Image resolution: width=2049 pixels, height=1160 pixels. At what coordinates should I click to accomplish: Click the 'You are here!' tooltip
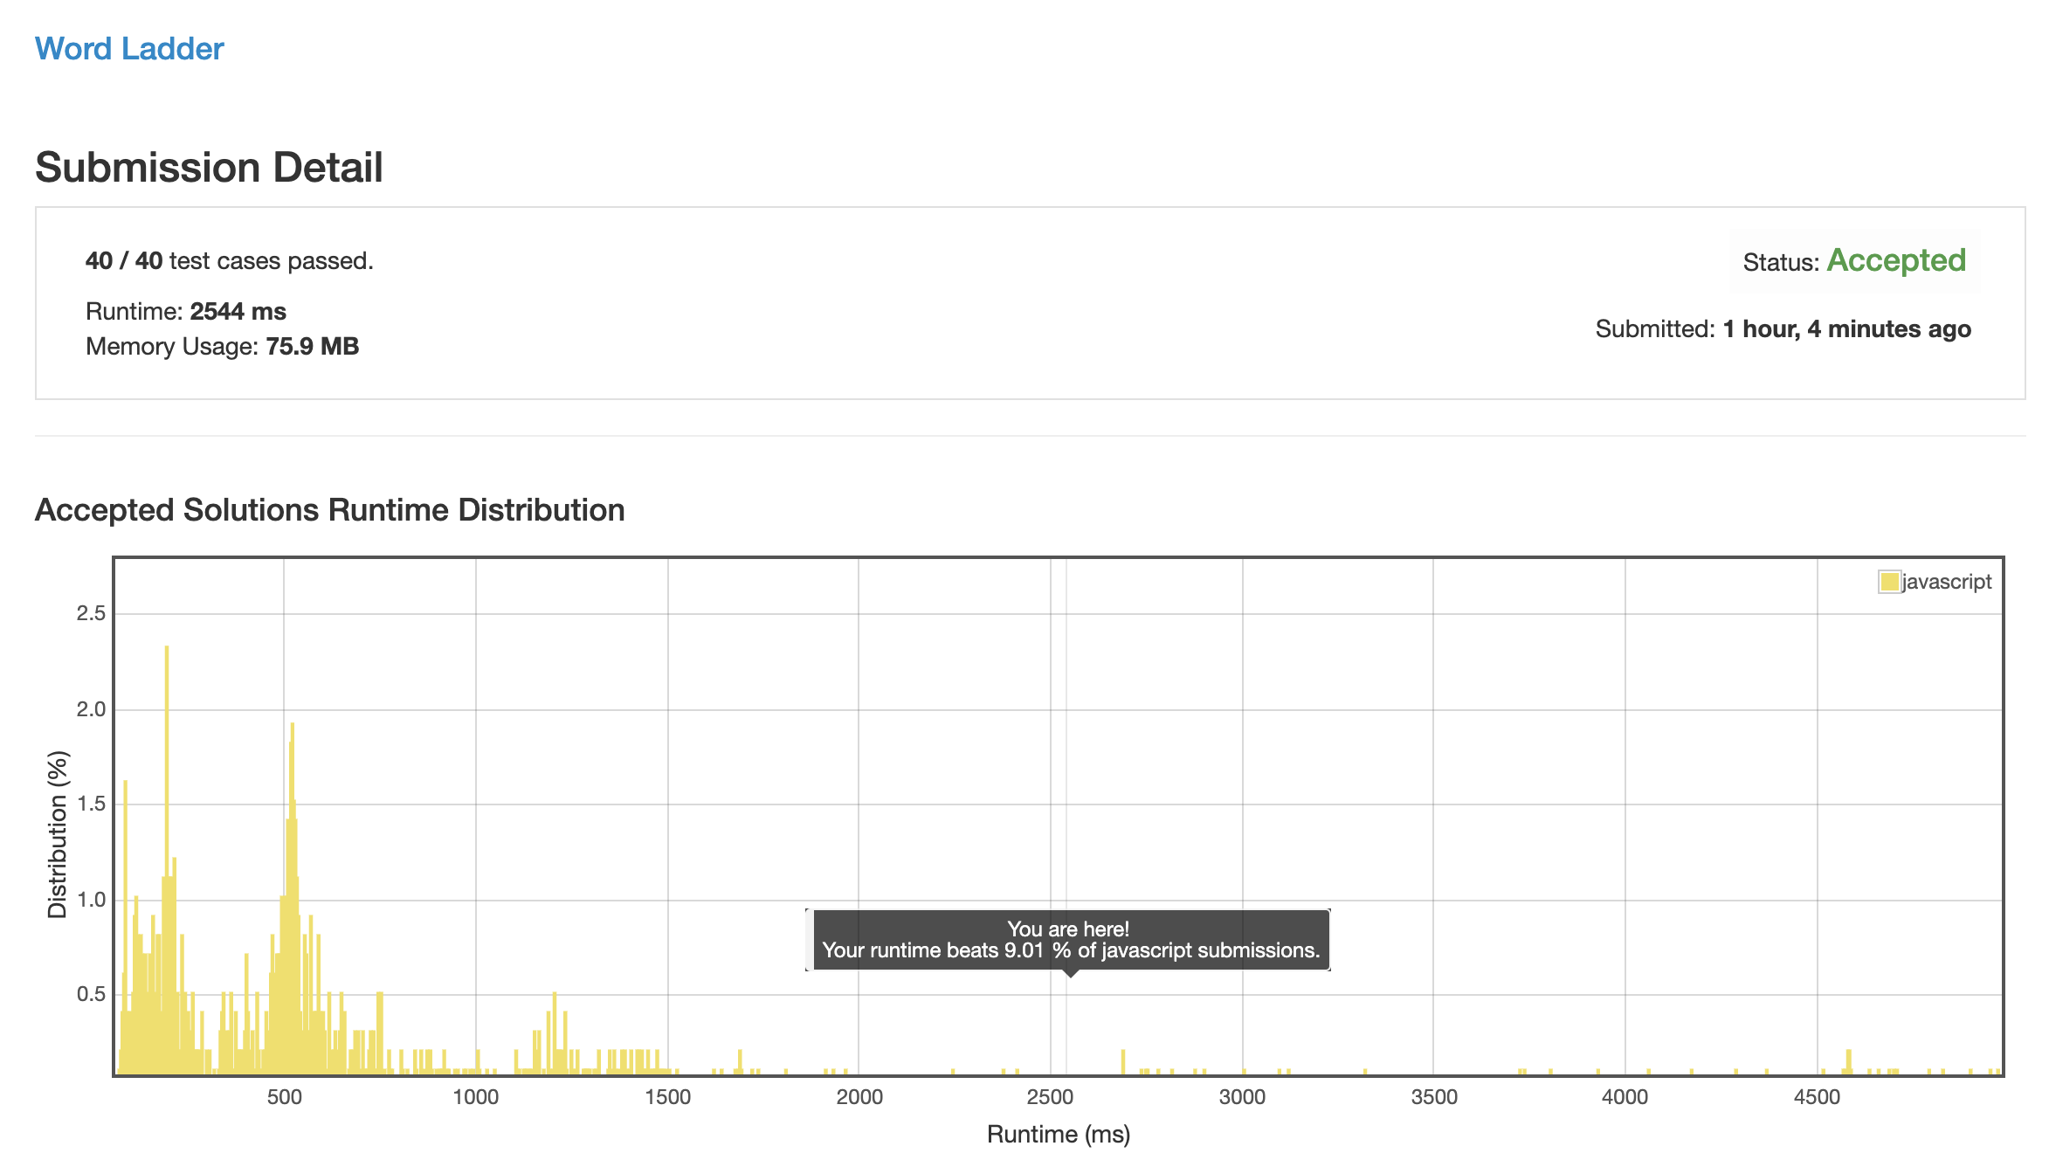pyautogui.click(x=1068, y=940)
